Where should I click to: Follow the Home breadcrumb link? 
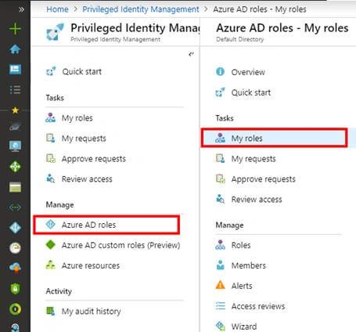57,9
